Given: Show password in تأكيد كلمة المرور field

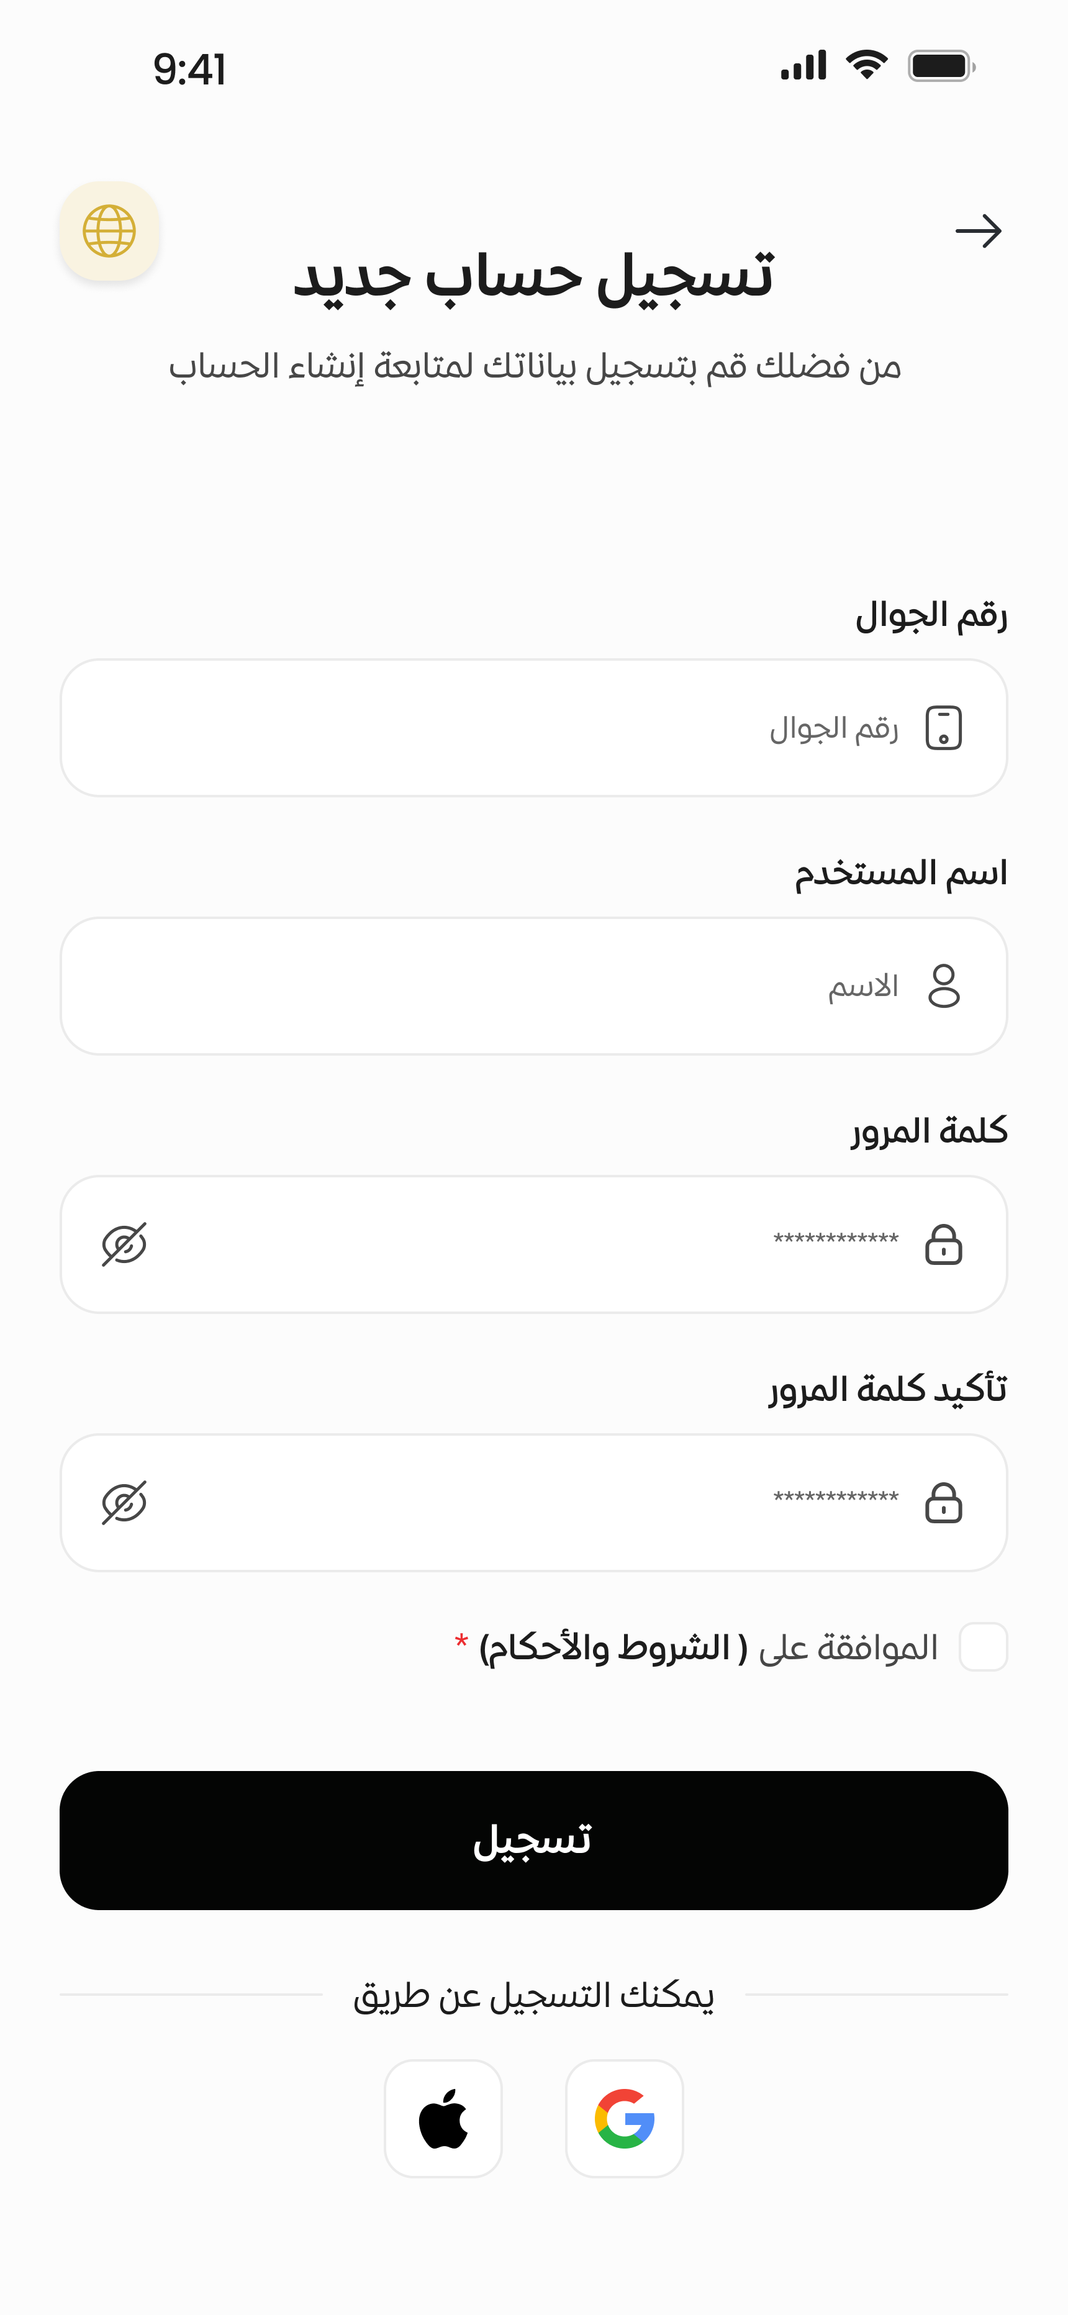Looking at the screenshot, I should [x=124, y=1503].
